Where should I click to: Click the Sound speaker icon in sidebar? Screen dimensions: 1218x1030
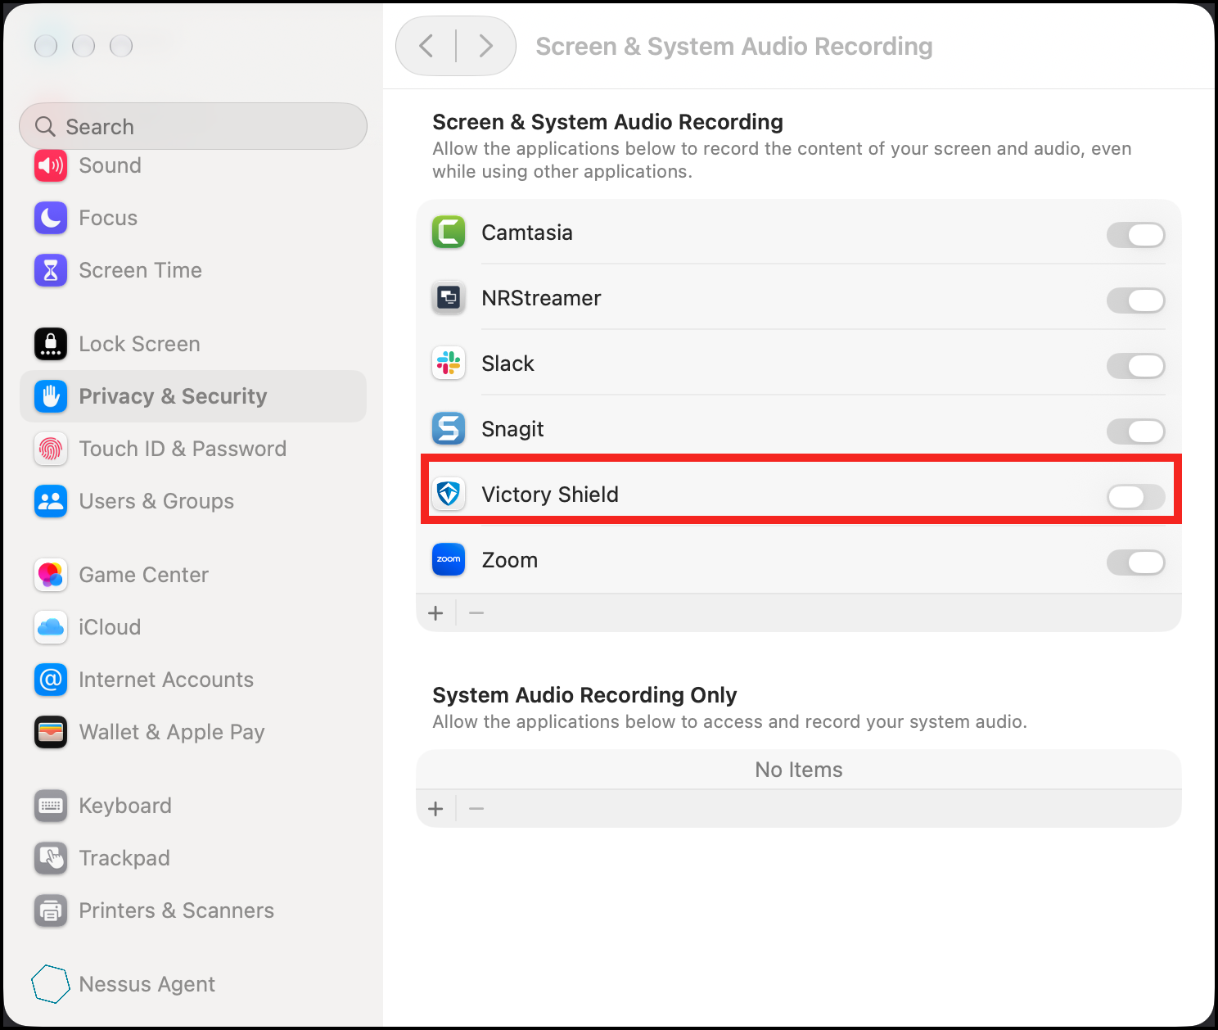[x=51, y=165]
